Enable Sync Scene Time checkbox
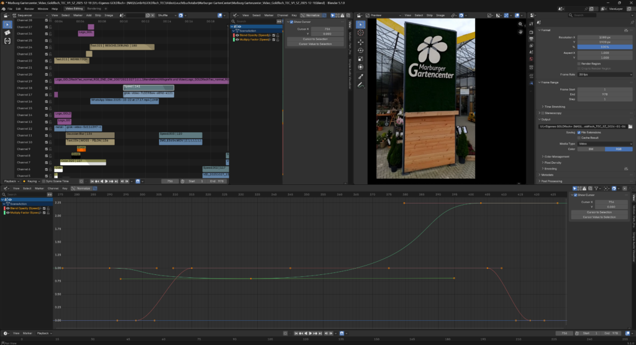Screen dimensions: 636x345 [44, 181]
